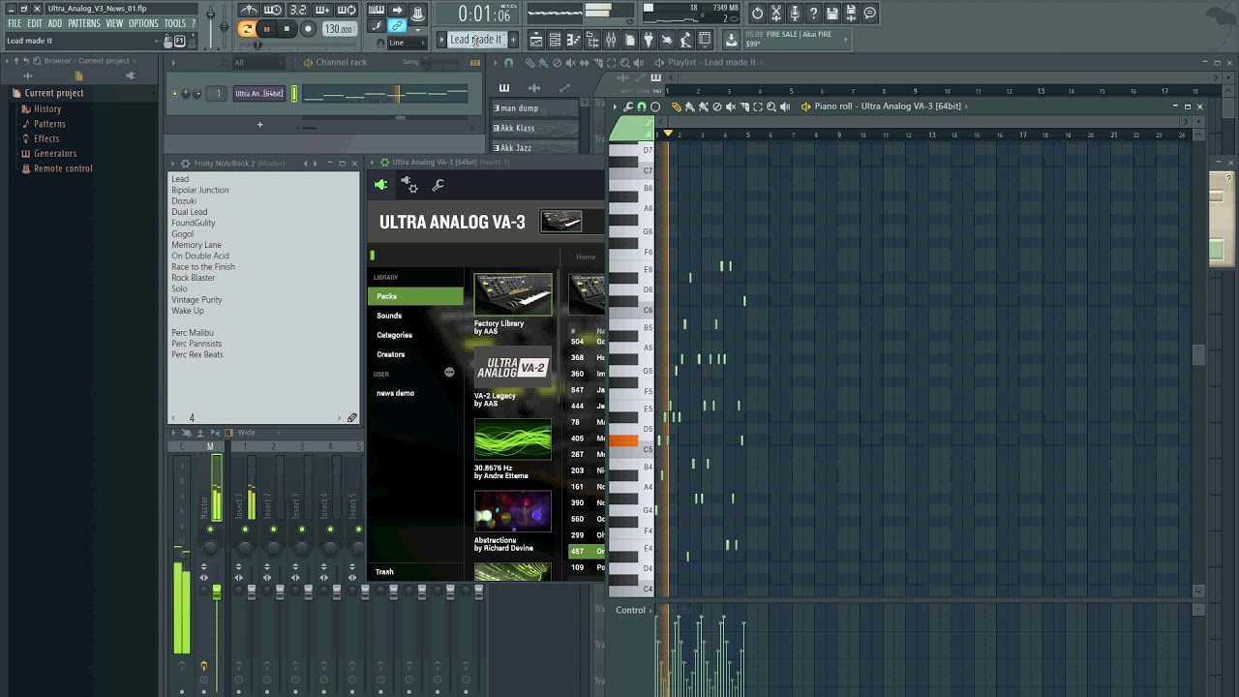This screenshot has height=697, width=1239.
Task: Open the plugin picker plug icon
Action: tap(649, 40)
